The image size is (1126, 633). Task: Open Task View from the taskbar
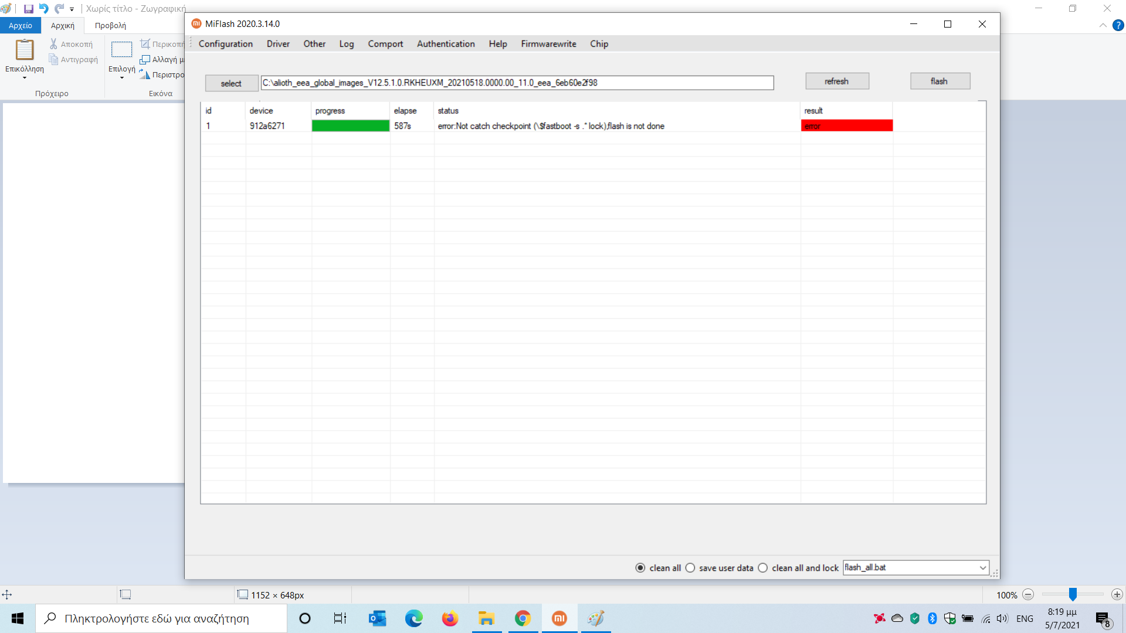pyautogui.click(x=340, y=618)
